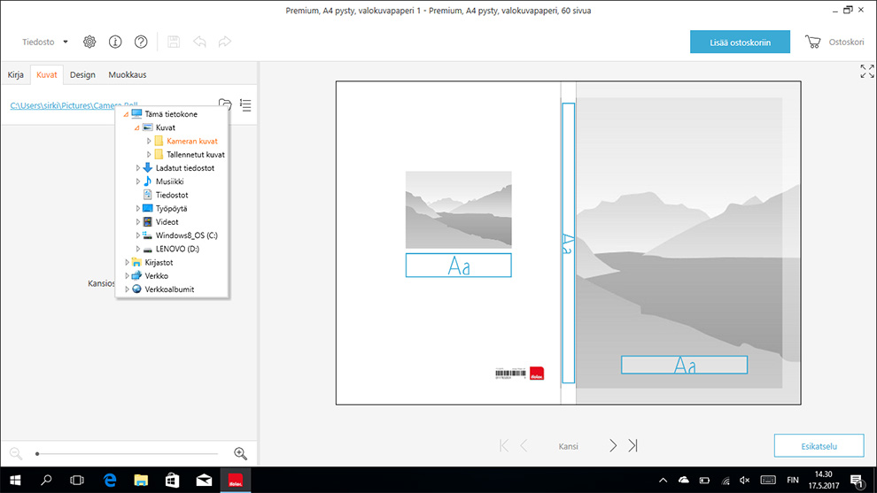Select Tallennetut kuvat folder label
The width and height of the screenshot is (877, 493).
click(195, 154)
